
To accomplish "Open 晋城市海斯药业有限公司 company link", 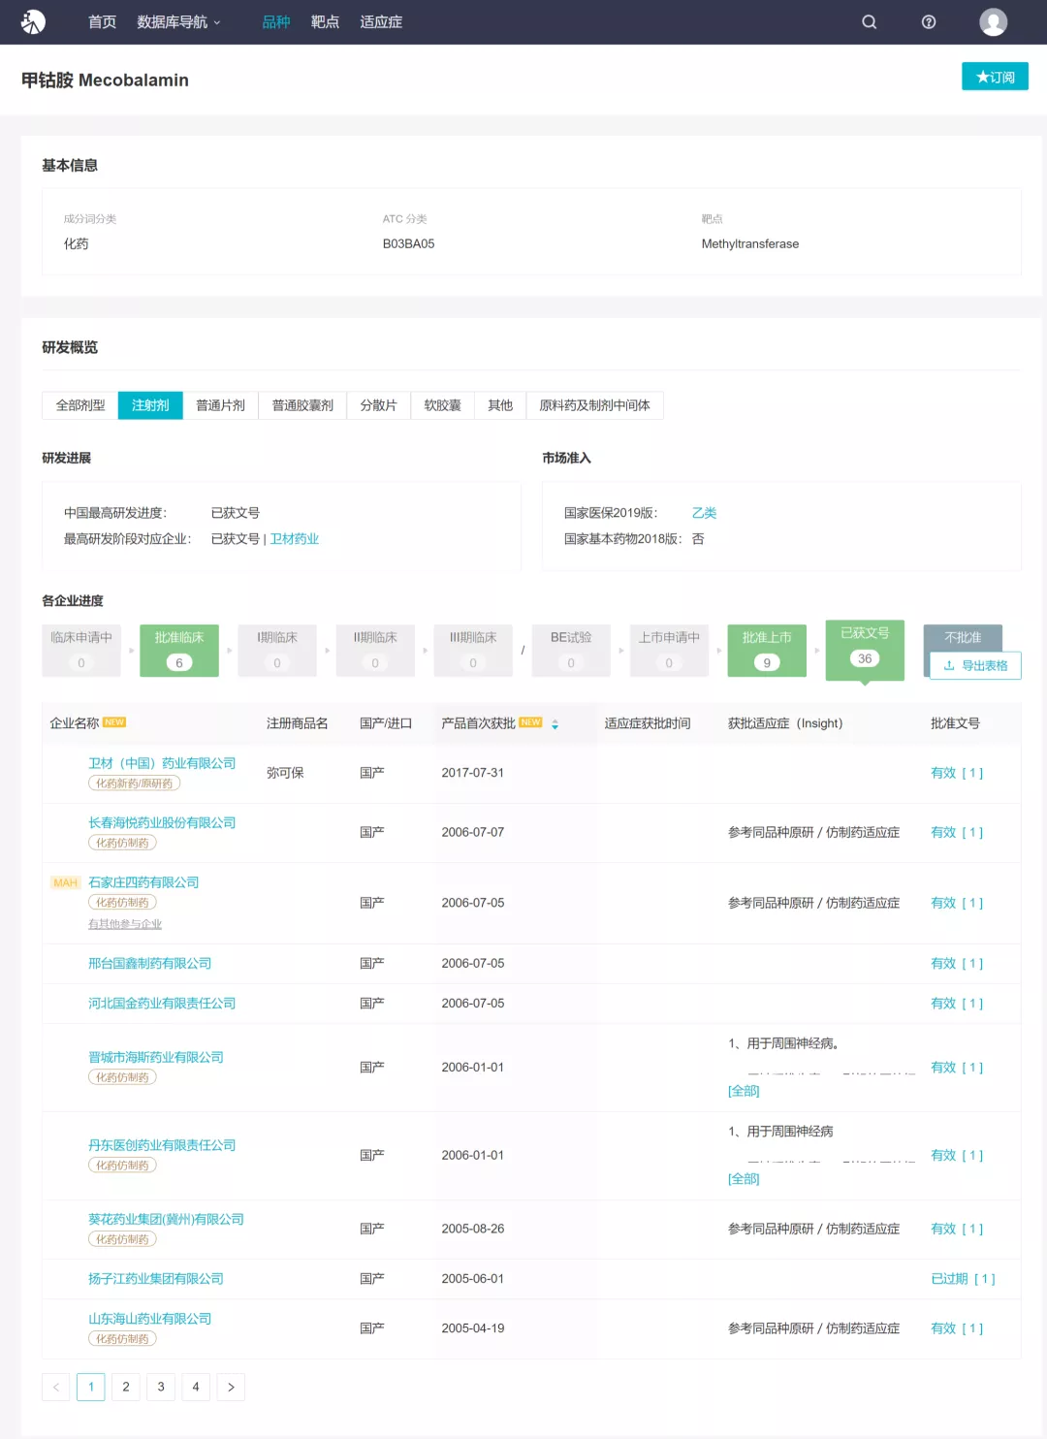I will point(156,1057).
